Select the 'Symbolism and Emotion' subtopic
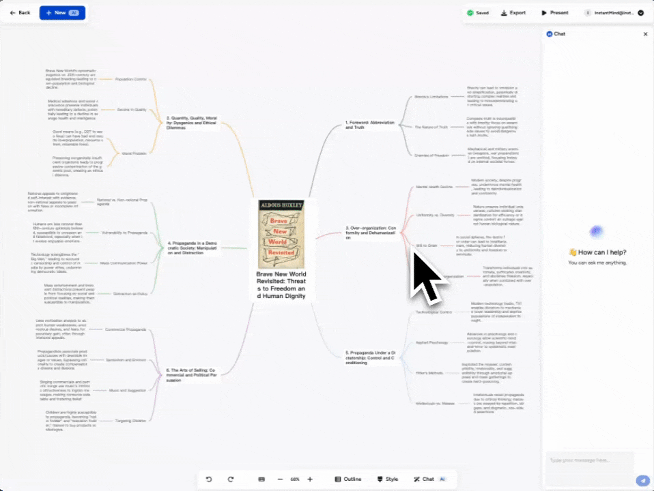654x491 pixels. pyautogui.click(x=126, y=359)
